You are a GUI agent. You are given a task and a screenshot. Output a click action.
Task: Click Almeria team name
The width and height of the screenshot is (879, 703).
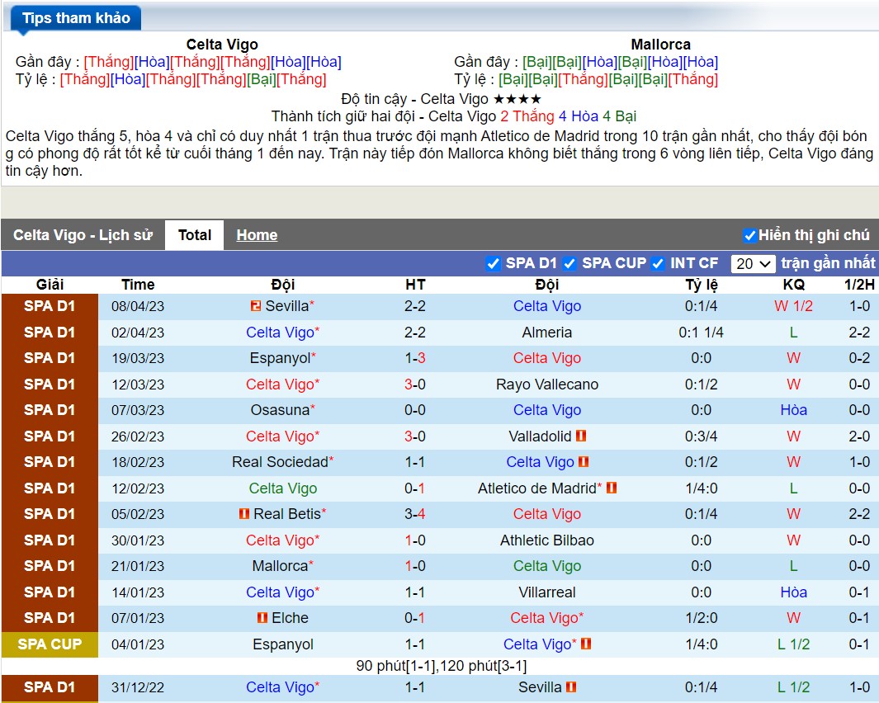[x=547, y=333]
